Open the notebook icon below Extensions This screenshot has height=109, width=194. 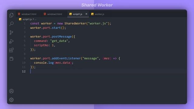[x=12, y=59]
